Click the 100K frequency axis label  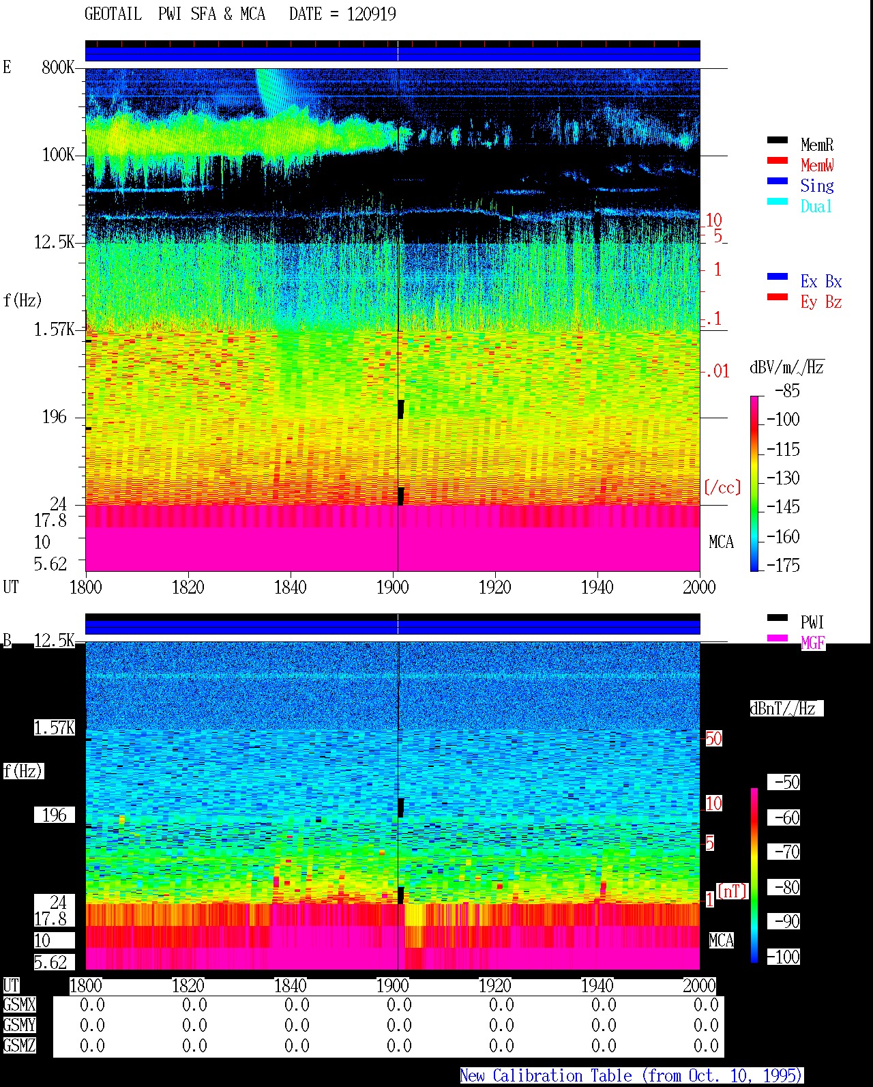click(x=58, y=155)
